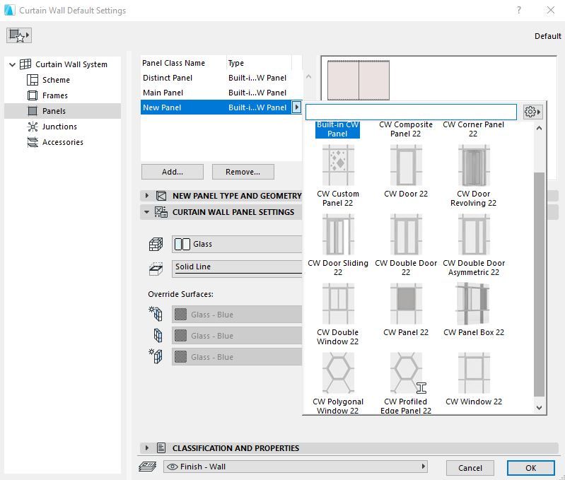Open the Finish - Wall layer dropdown
This screenshot has height=480, width=565.
(296, 467)
